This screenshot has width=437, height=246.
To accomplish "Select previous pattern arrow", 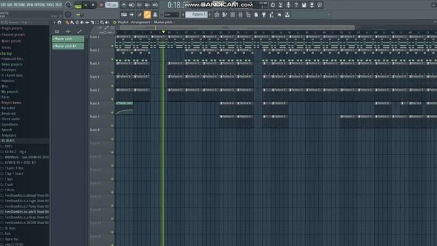I will pos(183,14).
